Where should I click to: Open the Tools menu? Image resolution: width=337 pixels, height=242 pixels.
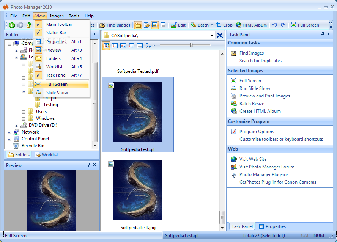pos(74,16)
